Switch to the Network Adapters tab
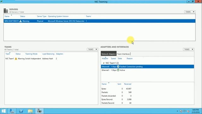 109,54
